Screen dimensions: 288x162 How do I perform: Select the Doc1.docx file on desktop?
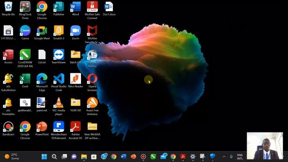pos(109,9)
